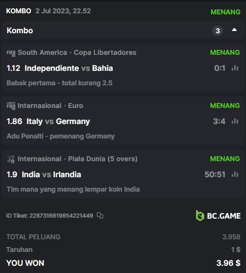Click the ticket ID number text

pyautogui.click(x=61, y=215)
